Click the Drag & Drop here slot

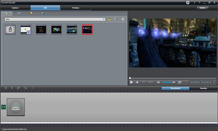16,107
